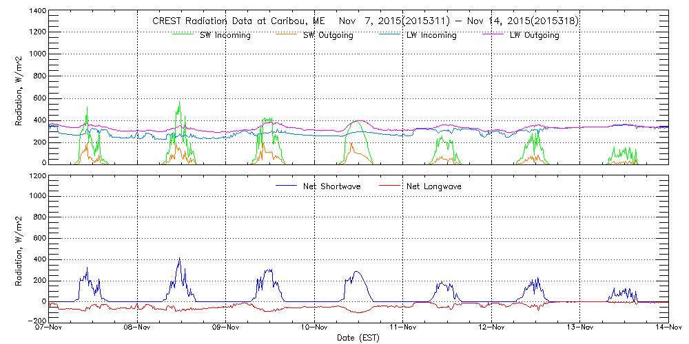Click the 09-Nov date tick label

[x=226, y=328]
